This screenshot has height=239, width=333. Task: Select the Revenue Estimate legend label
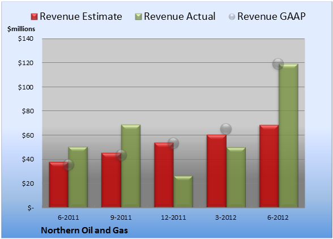[81, 16]
